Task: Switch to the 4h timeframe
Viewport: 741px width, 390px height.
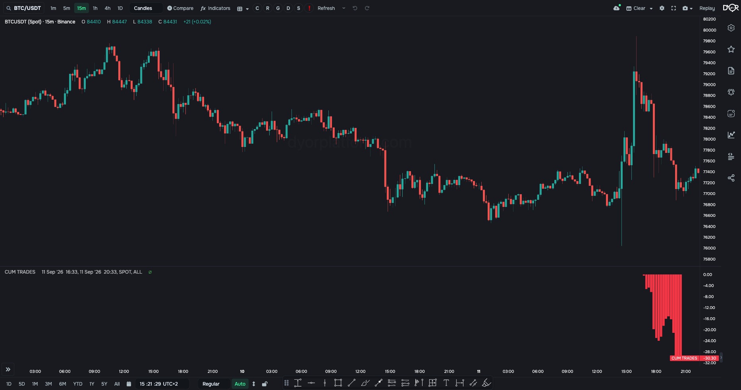Action: (x=108, y=8)
